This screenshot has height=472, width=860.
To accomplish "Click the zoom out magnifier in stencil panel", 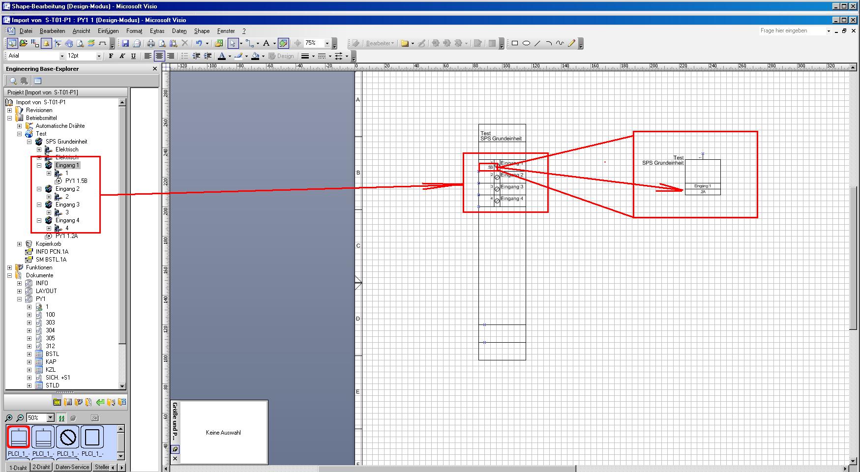I will pyautogui.click(x=20, y=418).
